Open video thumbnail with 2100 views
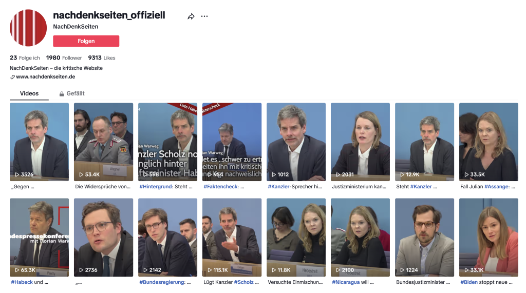526x293 pixels. point(360,238)
